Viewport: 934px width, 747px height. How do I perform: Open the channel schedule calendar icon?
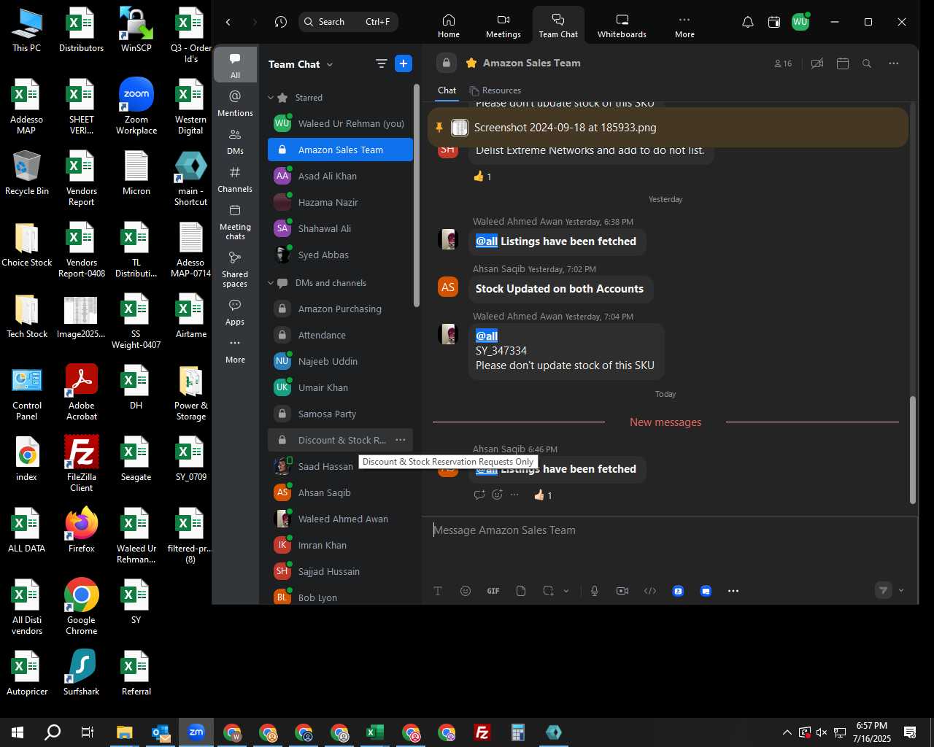[843, 63]
